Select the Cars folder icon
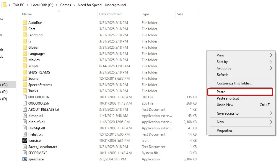 25,29
